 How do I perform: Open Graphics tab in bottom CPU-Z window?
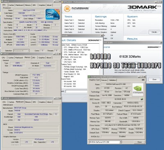[42, 102]
